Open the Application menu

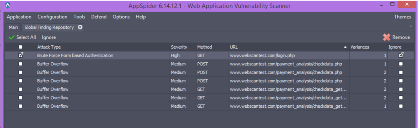click(x=19, y=17)
